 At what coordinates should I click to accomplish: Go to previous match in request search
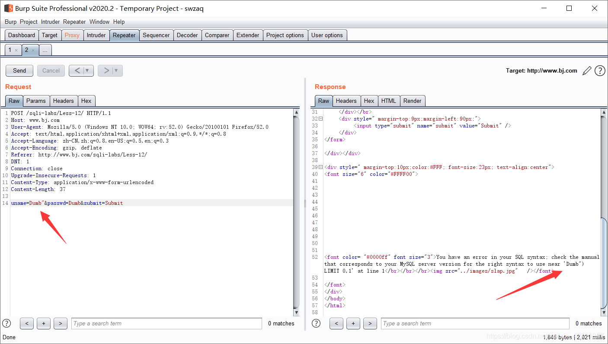coord(27,323)
